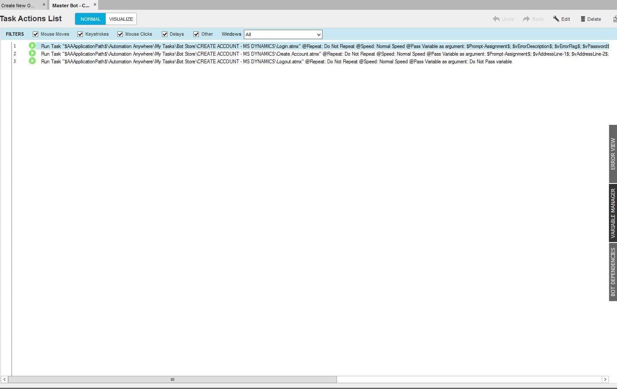Select the Logout.atmx Run Task line

276,62
